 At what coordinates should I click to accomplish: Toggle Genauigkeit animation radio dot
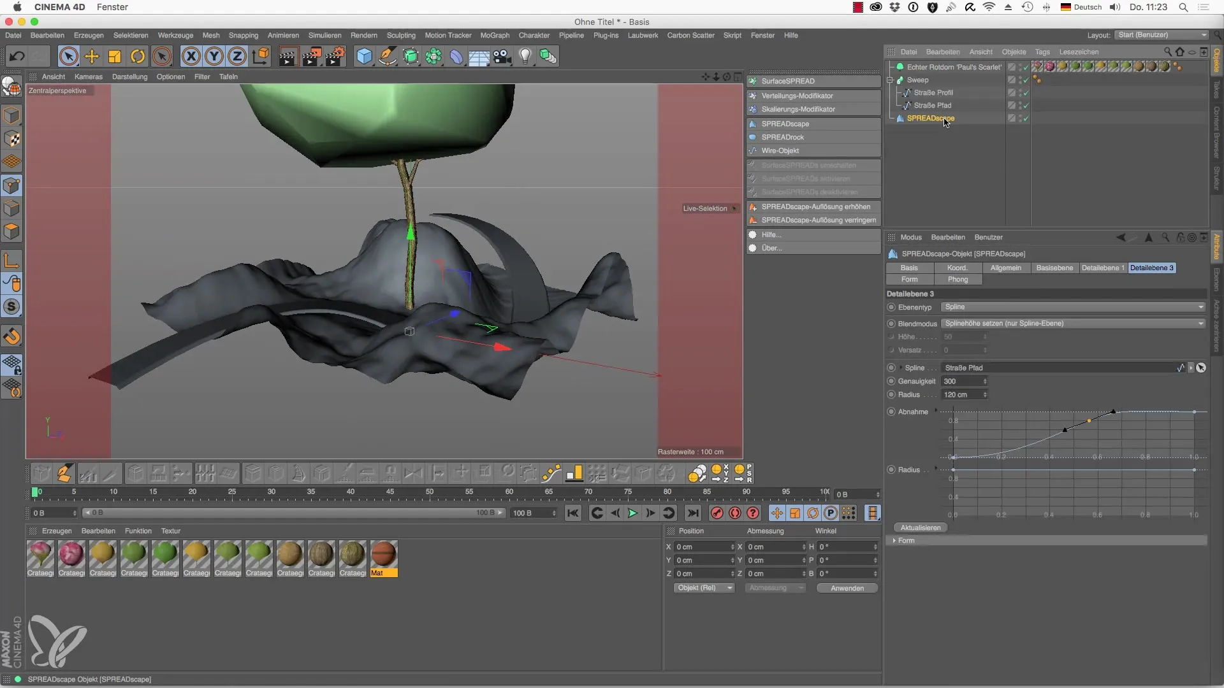[891, 381]
